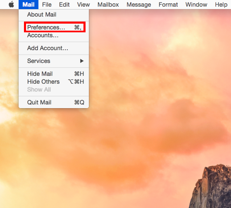Viewport: 231px width, 208px height.
Task: Open the File menu
Action: tap(47, 5)
